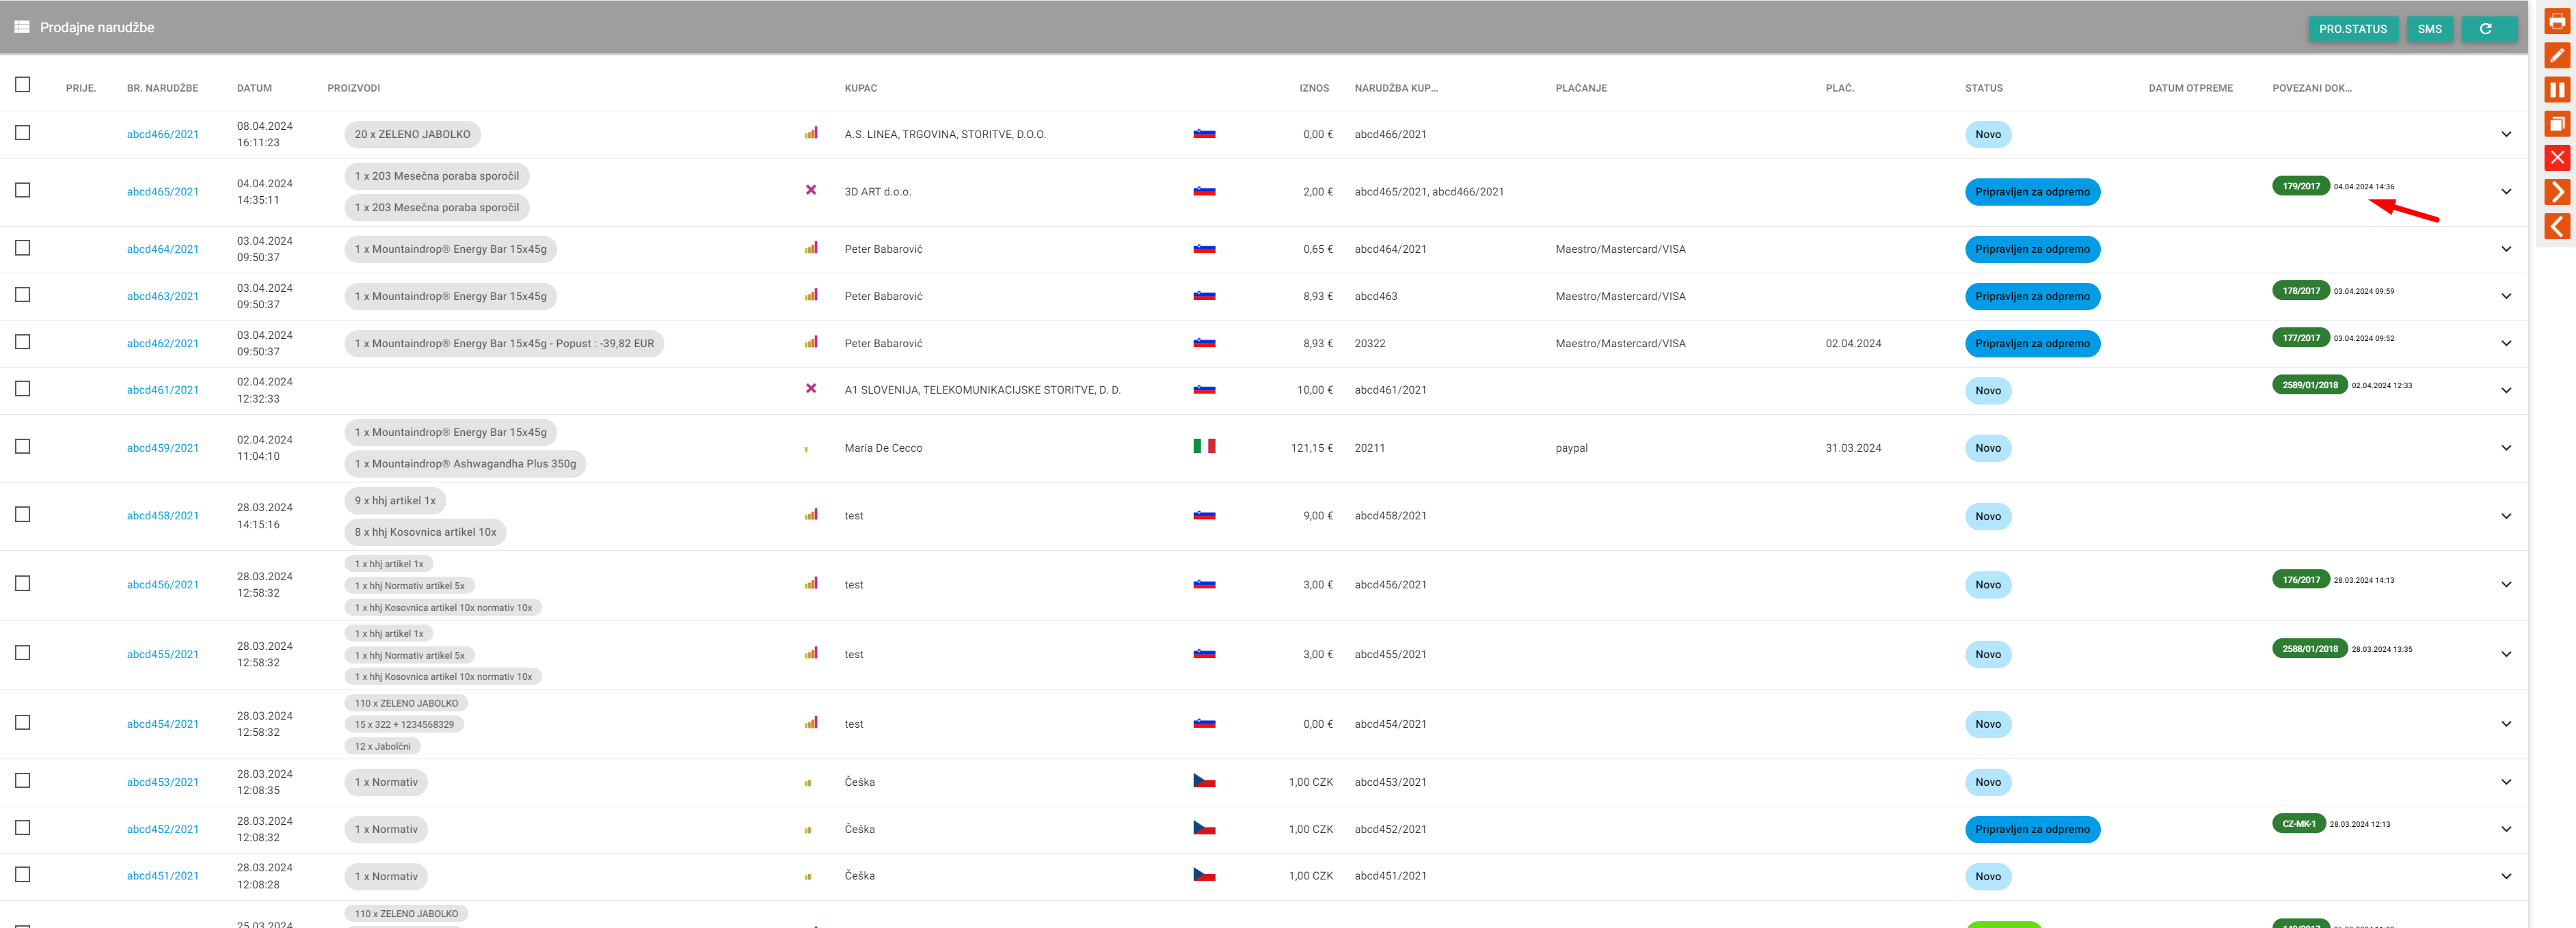
Task: Click the orange print icon
Action: 2557,21
